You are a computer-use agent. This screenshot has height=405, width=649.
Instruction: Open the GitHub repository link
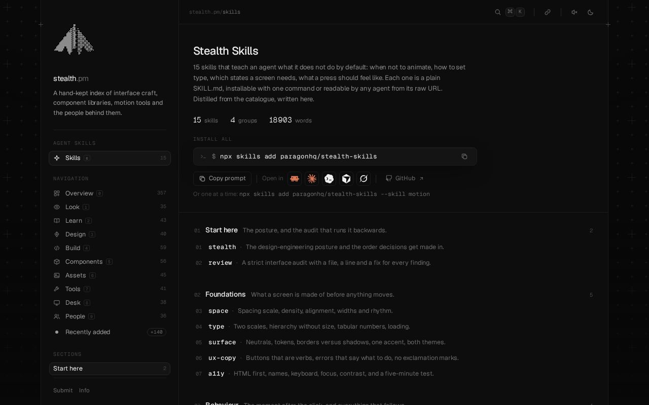pyautogui.click(x=405, y=179)
